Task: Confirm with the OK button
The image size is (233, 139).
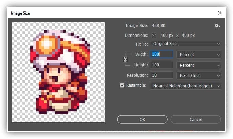Action: (x=142, y=120)
